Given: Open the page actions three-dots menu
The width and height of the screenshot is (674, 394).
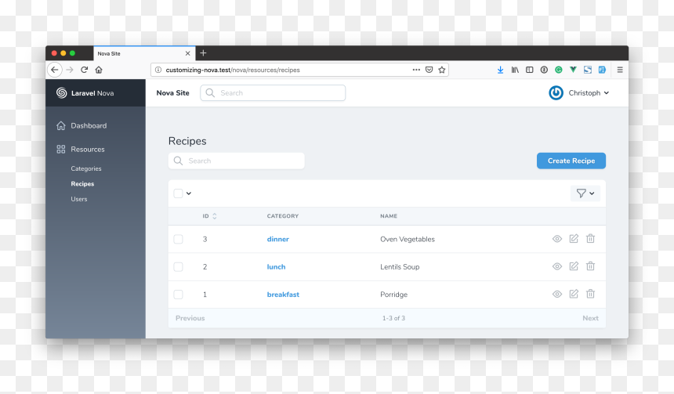Looking at the screenshot, I should (416, 70).
